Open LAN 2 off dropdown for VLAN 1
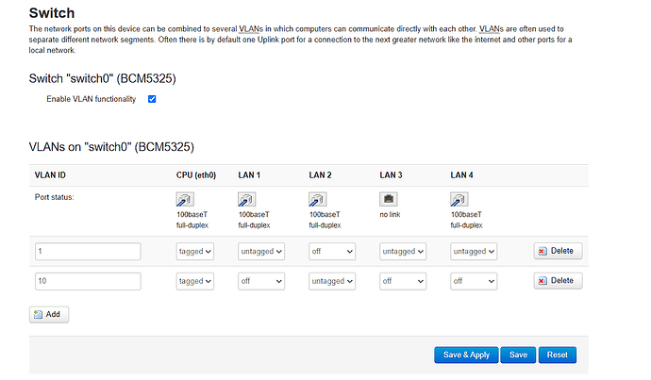The width and height of the screenshot is (651, 380). point(332,252)
